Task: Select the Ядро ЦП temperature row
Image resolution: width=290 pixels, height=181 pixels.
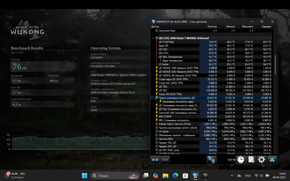Action: (211, 46)
